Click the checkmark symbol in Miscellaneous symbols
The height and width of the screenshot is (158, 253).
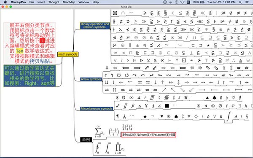(118, 106)
